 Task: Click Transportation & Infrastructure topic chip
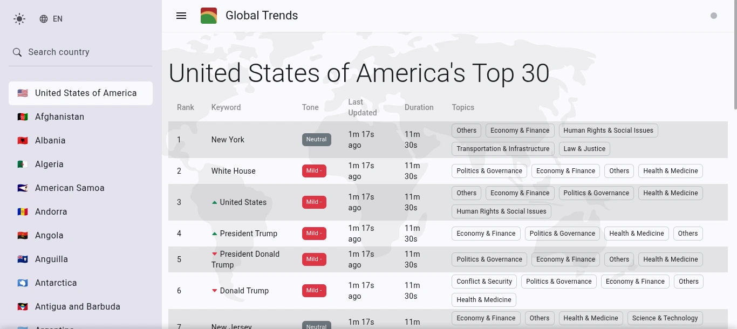coord(503,149)
